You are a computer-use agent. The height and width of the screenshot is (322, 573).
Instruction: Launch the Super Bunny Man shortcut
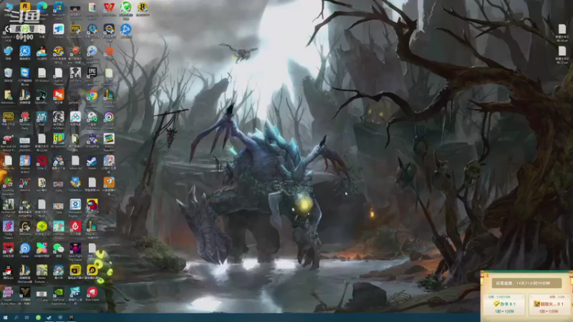tap(8, 292)
